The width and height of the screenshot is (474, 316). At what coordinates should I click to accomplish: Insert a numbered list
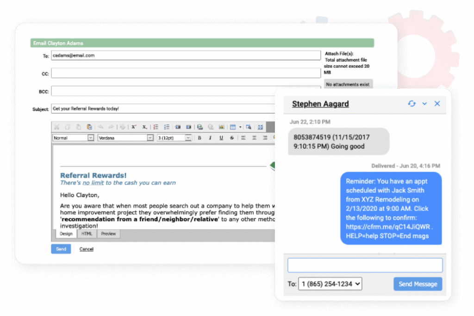[x=156, y=127]
